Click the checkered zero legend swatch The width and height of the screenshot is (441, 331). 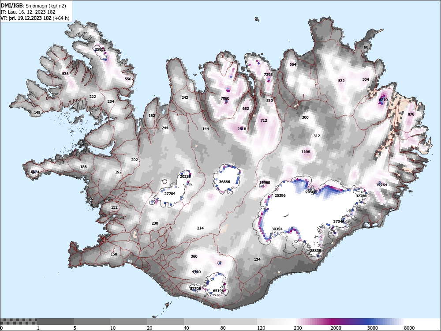19,321
